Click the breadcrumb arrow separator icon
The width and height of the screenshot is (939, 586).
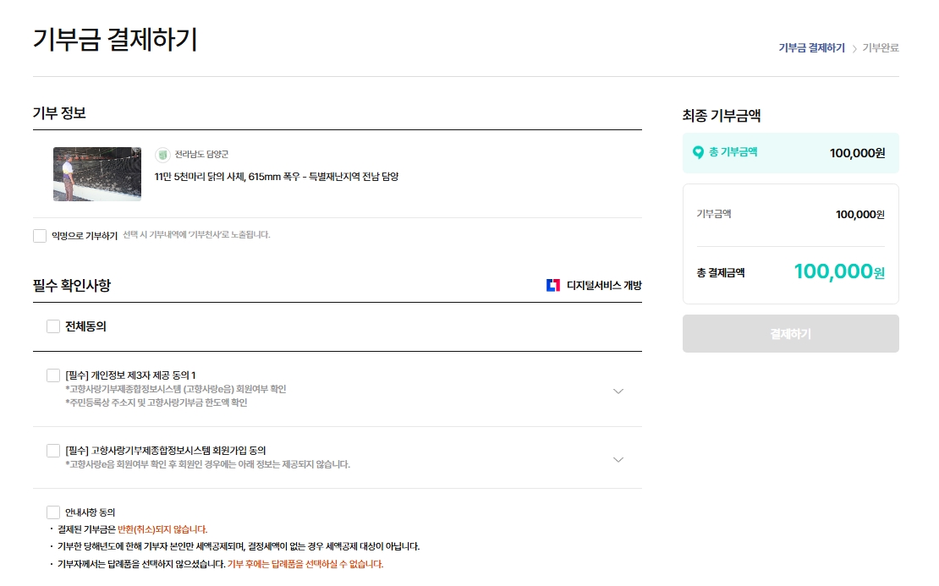[854, 48]
